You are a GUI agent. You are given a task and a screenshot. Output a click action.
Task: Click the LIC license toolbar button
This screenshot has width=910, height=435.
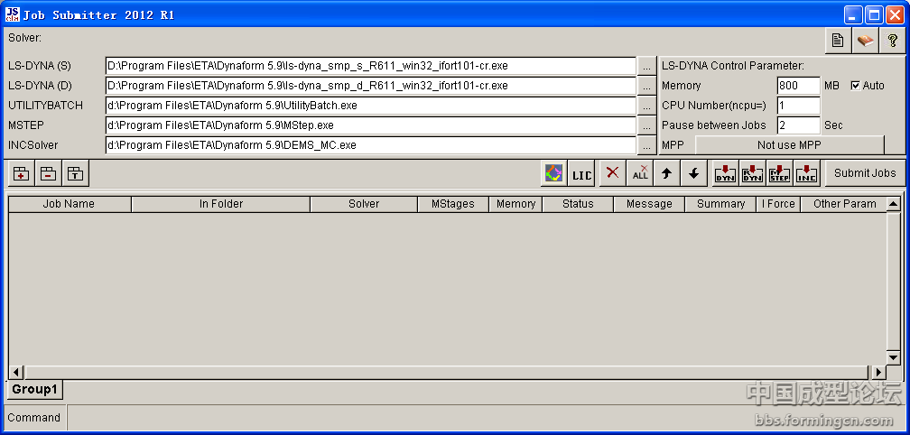pyautogui.click(x=582, y=174)
